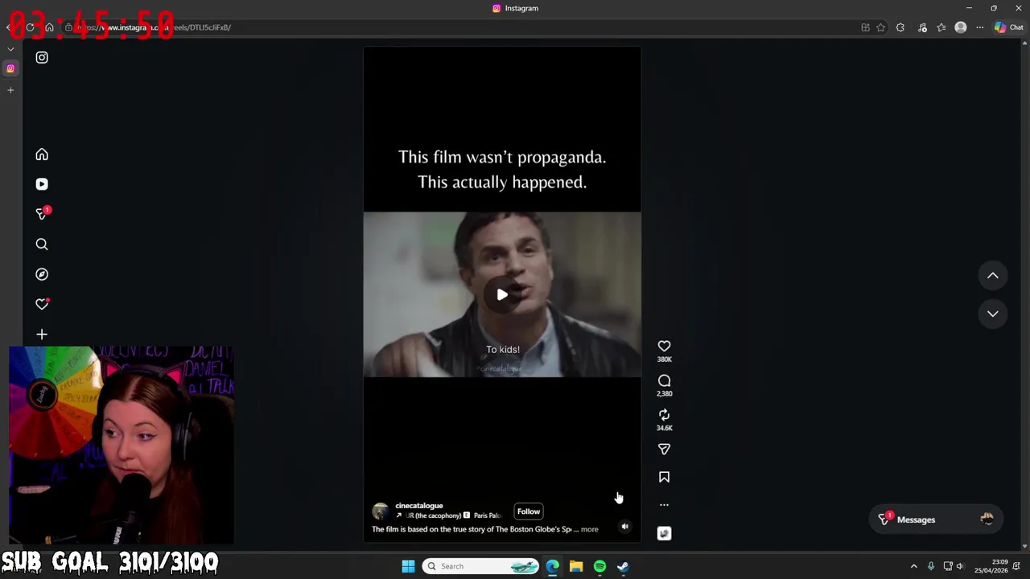The width and height of the screenshot is (1030, 579).
Task: Open the cinecatalogue profile name
Action: (x=419, y=506)
